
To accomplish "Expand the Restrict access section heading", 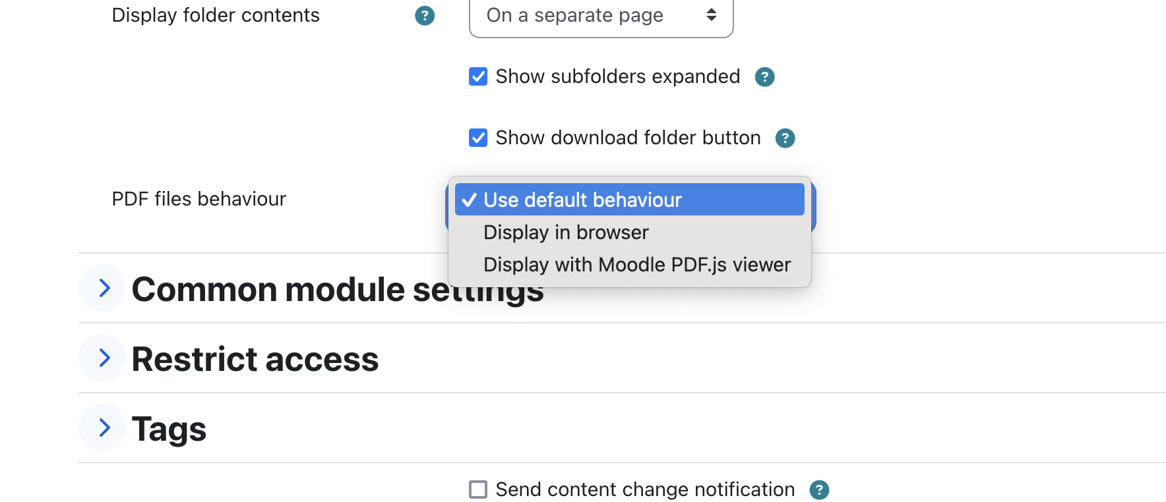I will pos(255,359).
